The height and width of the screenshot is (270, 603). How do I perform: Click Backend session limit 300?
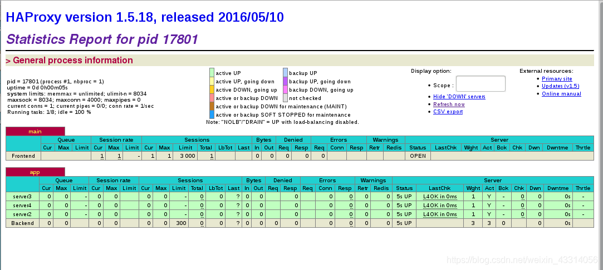click(179, 223)
